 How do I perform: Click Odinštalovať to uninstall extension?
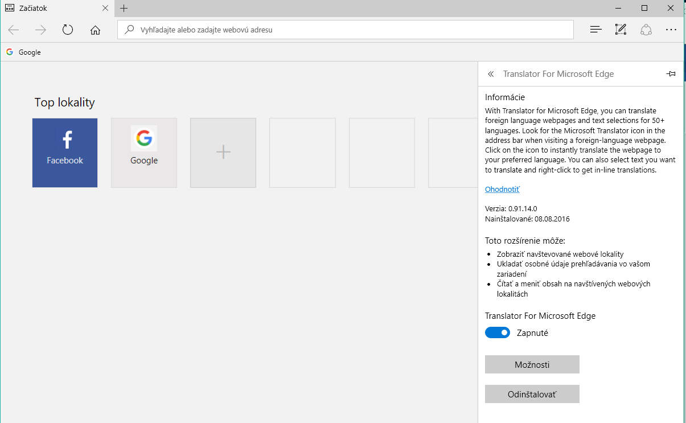[532, 394]
